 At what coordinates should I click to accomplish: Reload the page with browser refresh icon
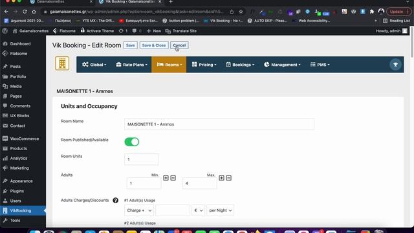coord(25,12)
